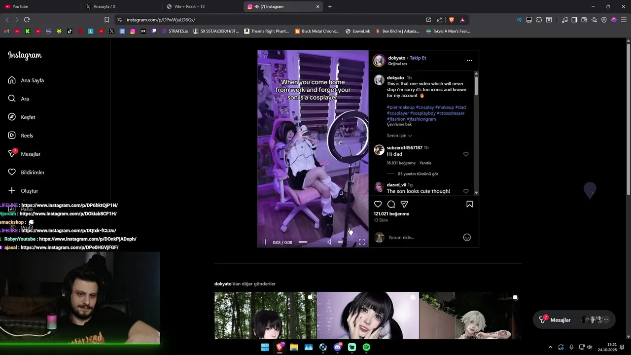Pause the video
The height and width of the screenshot is (355, 631).
tap(264, 242)
